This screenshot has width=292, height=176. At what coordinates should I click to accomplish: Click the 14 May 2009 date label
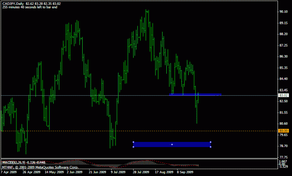point(54,172)
